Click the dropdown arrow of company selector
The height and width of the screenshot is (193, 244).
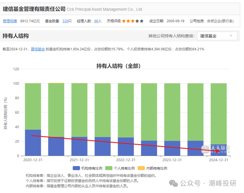(231, 36)
